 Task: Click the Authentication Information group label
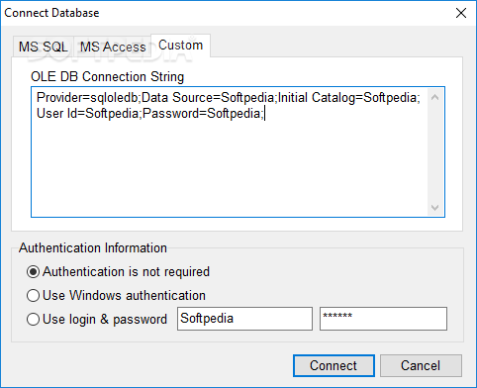click(93, 247)
